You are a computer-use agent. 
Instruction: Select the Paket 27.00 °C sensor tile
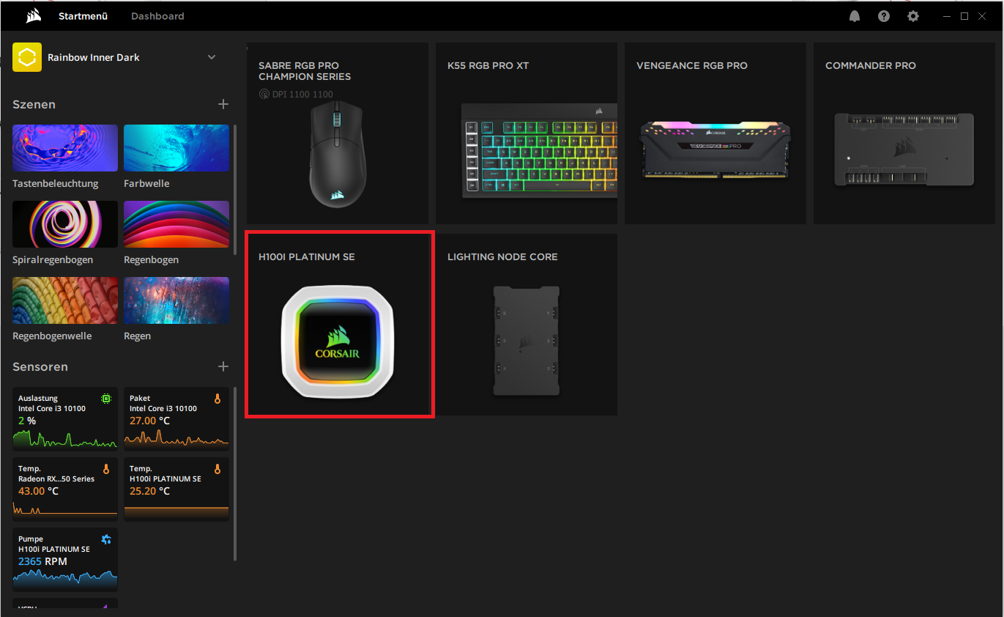point(176,418)
